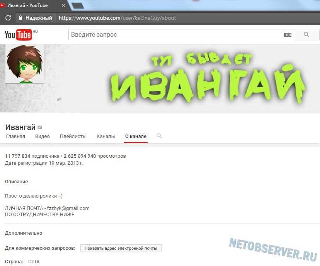Click Показать адрес электронной почты button

pos(121,248)
